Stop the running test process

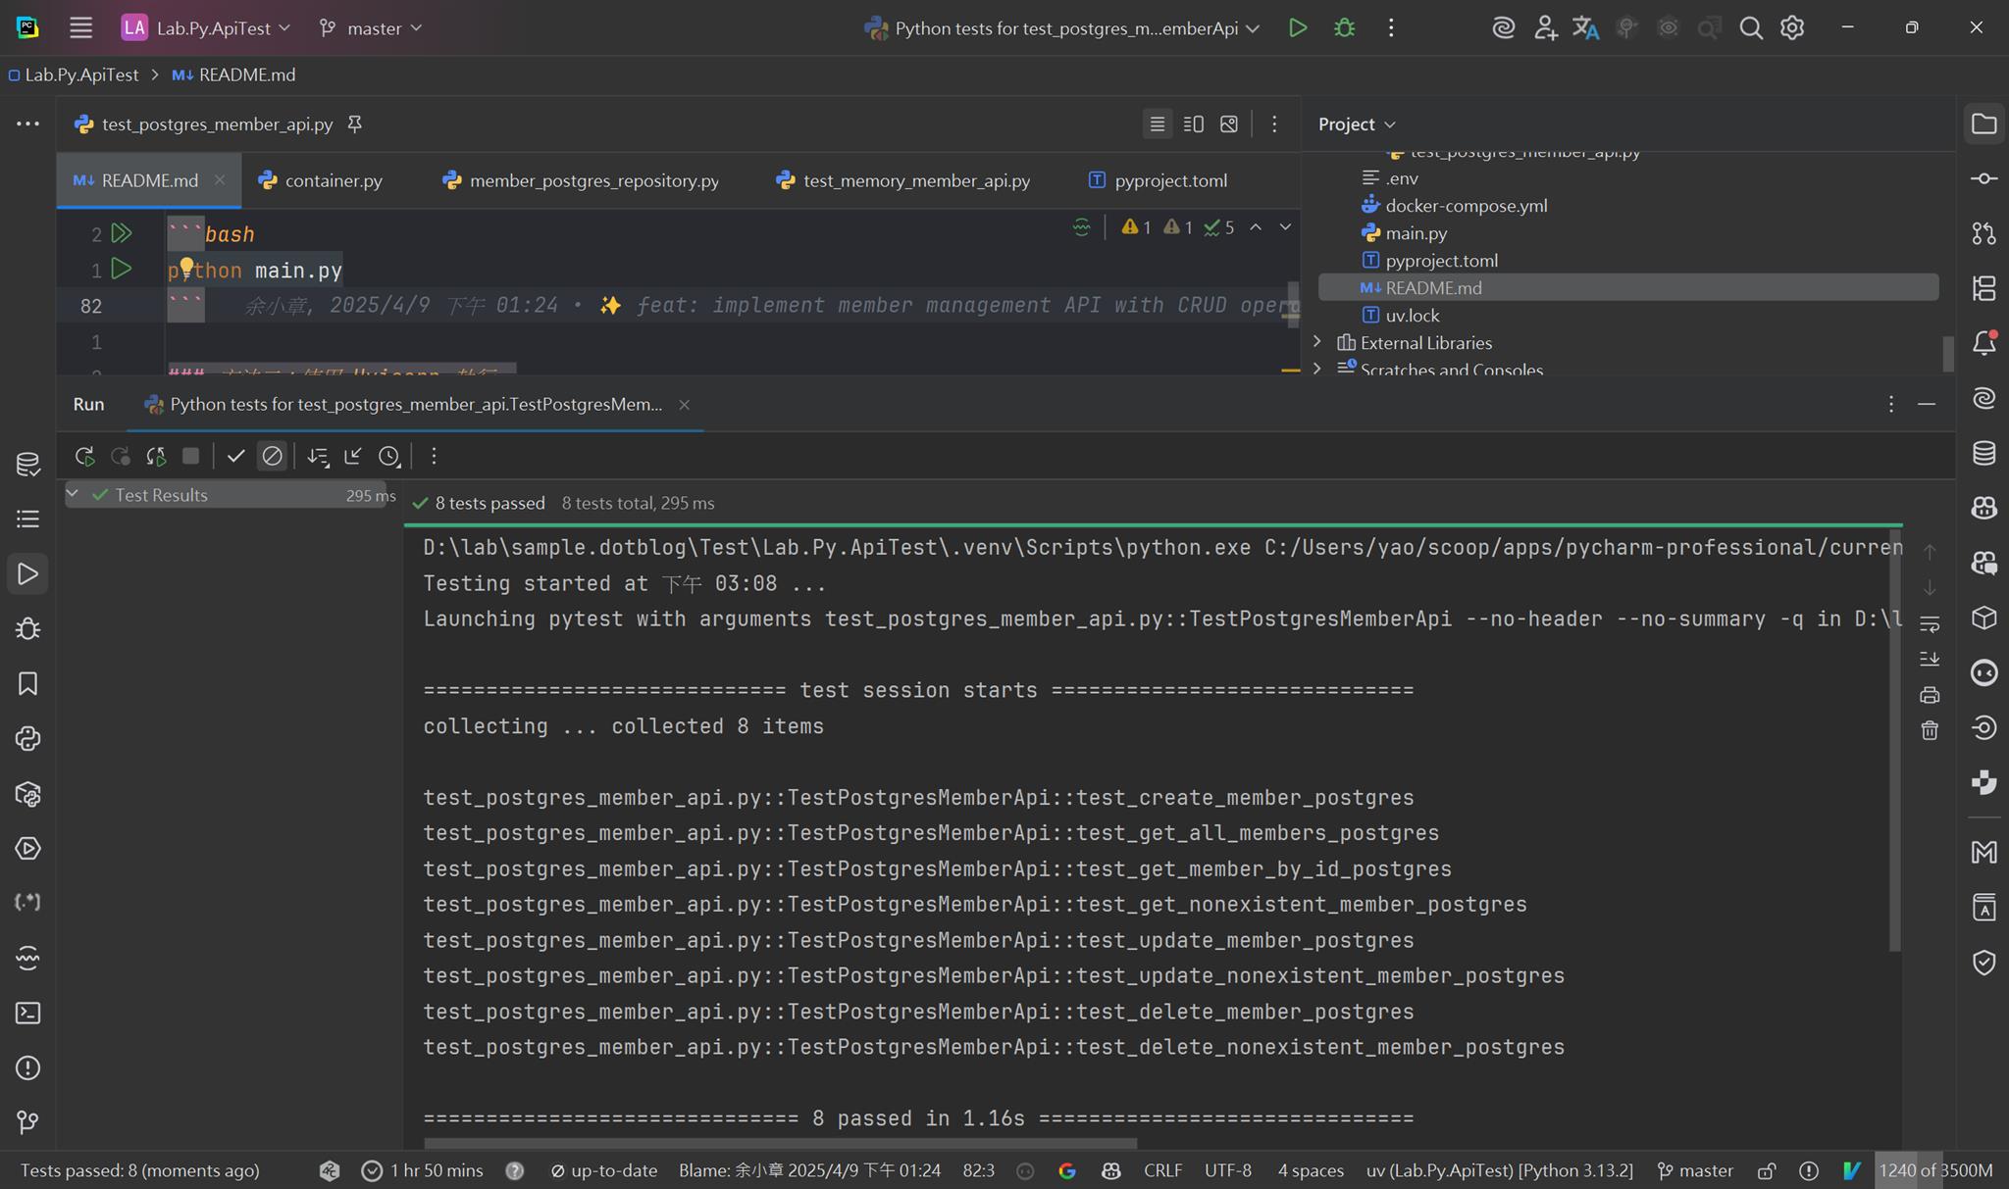click(x=191, y=456)
